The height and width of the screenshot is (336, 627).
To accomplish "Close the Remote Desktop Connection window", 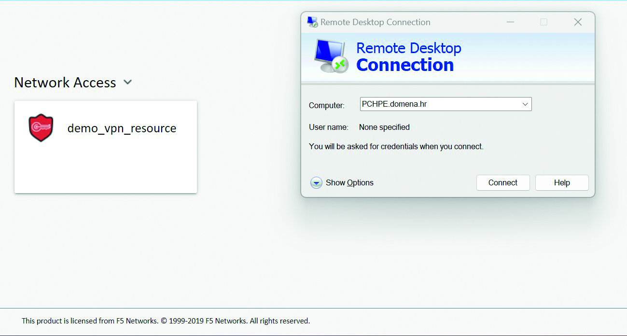I will click(578, 22).
